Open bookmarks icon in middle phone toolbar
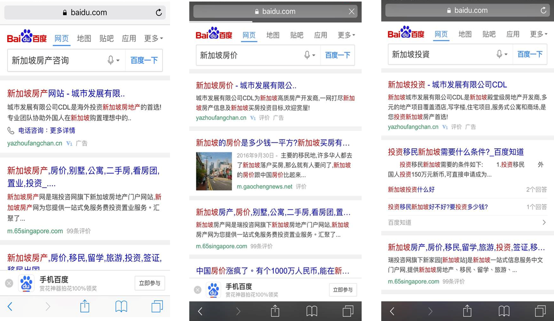Viewport: 554px width, 321px height. coord(312,311)
